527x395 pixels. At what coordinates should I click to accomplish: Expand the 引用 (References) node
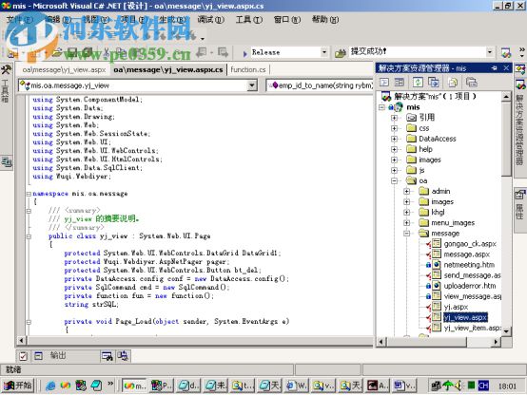click(x=394, y=118)
